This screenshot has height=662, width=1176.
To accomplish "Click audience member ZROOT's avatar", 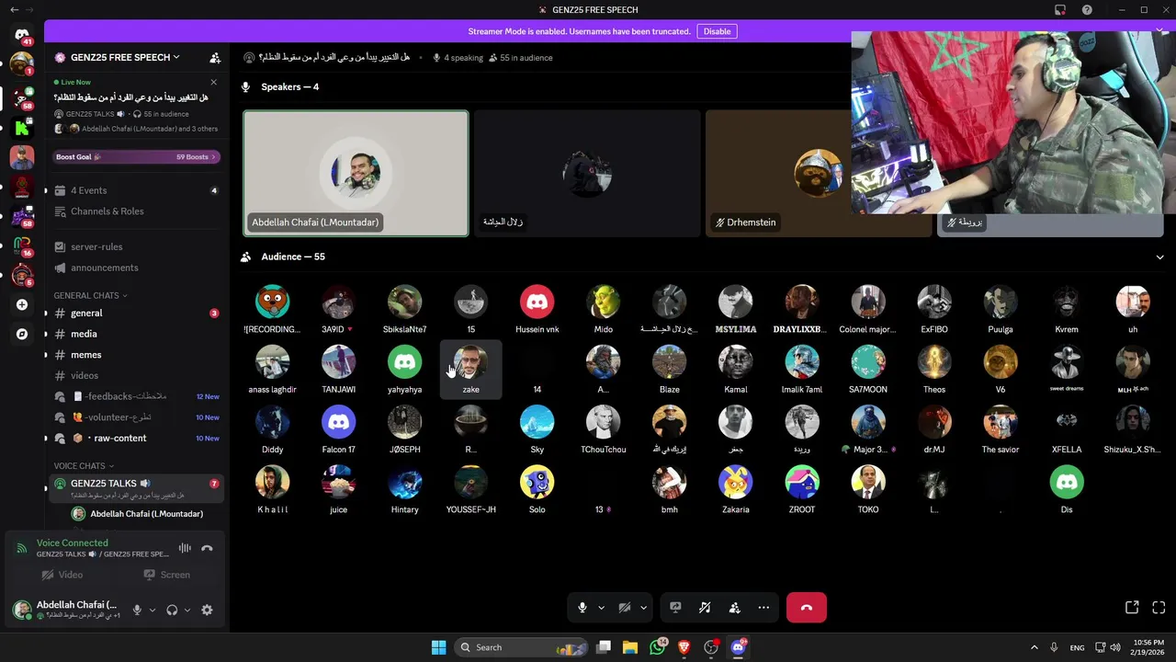I will click(x=802, y=482).
